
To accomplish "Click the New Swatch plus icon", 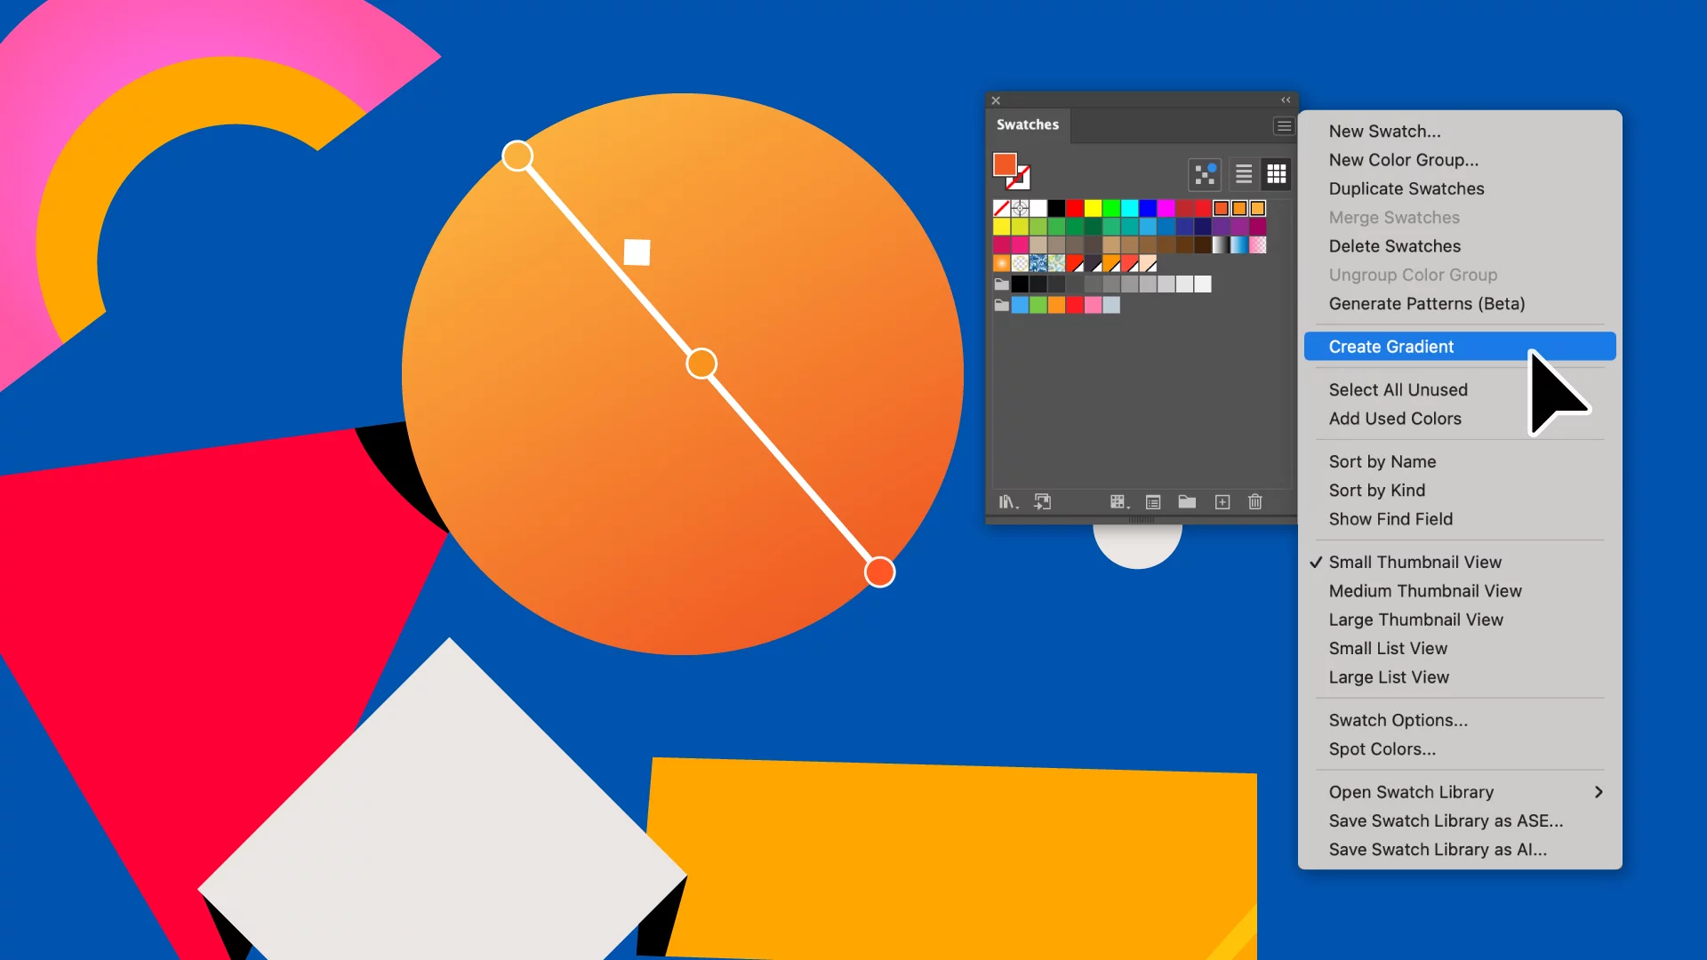I will [1222, 502].
